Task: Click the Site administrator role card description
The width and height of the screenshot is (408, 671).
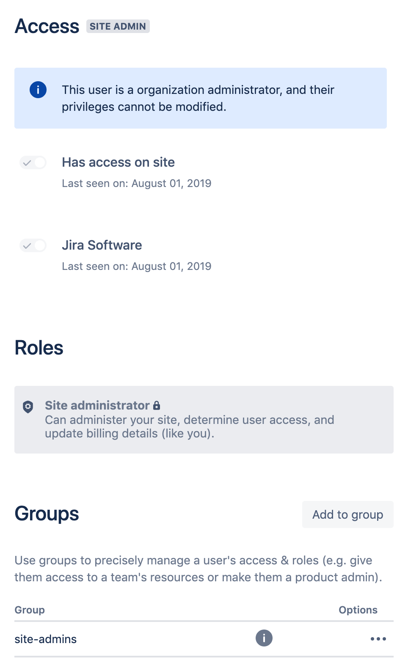Action: pos(190,426)
